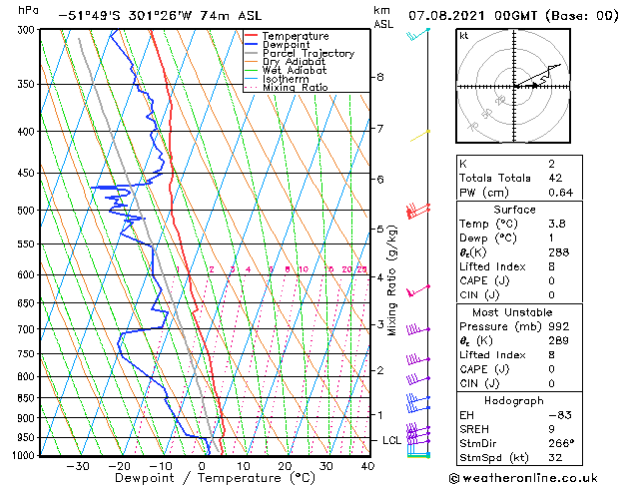628x485 pixels.
Task: Click the gray Parcel Trajectory legend line sample
Action: click(251, 53)
